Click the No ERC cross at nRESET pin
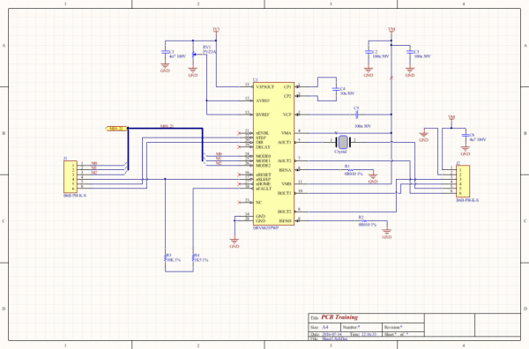This screenshot has height=349, width=529. 239,174
